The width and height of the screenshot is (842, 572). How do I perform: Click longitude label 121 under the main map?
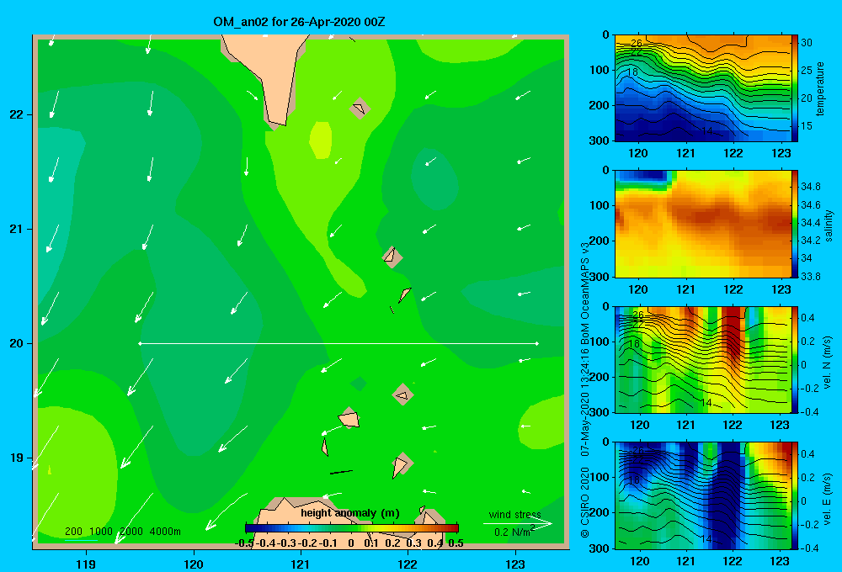301,564
